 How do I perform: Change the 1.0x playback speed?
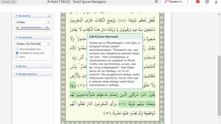[x=46, y=28]
